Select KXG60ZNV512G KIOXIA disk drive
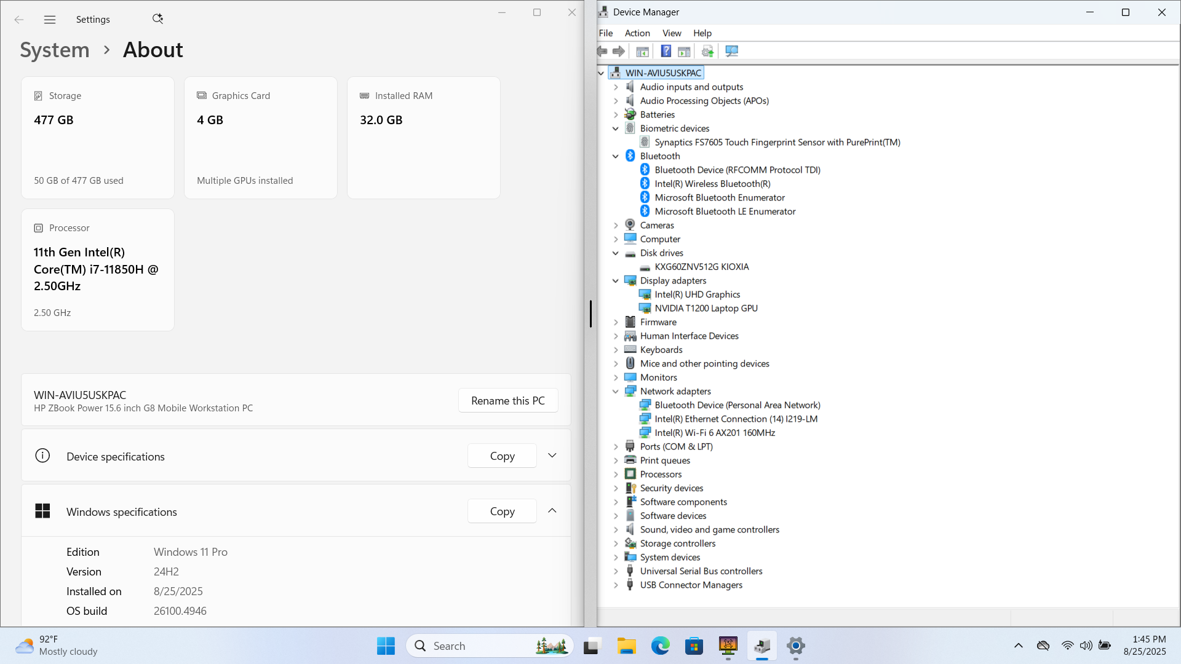1181x664 pixels. coord(701,267)
